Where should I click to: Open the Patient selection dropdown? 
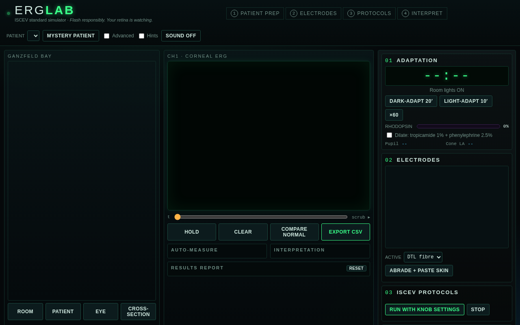(x=33, y=36)
